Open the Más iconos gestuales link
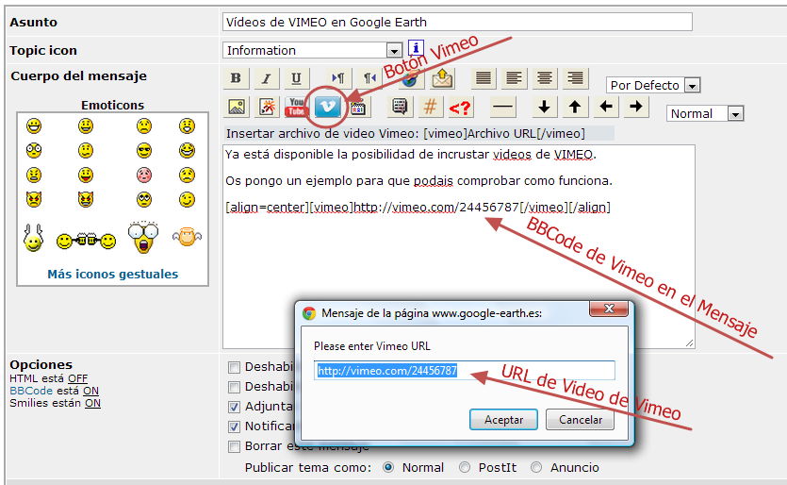This screenshot has height=485, width=787. pos(112,275)
